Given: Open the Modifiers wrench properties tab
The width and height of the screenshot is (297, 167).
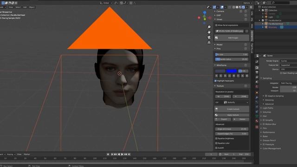Looking at the screenshot, I should point(257,97).
